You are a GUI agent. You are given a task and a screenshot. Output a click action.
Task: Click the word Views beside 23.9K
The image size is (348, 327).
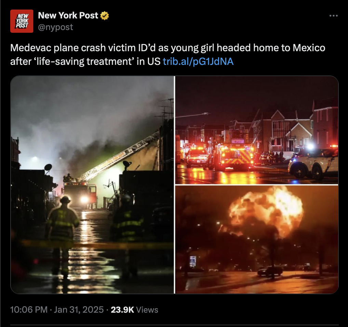click(x=147, y=310)
